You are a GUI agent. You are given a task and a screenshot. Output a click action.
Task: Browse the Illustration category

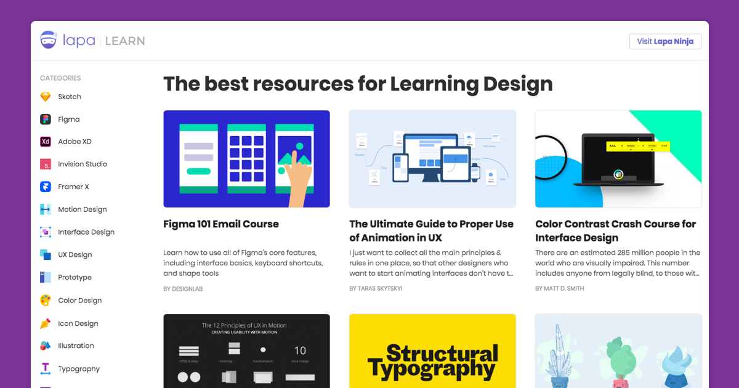pos(76,346)
